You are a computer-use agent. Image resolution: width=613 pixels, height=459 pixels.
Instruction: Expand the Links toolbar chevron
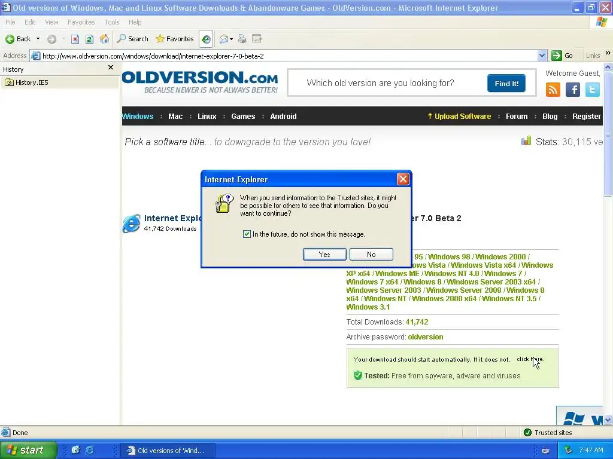point(608,53)
